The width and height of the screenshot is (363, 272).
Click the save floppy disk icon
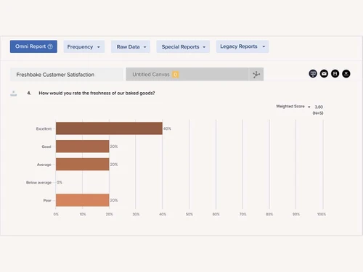(335, 73)
